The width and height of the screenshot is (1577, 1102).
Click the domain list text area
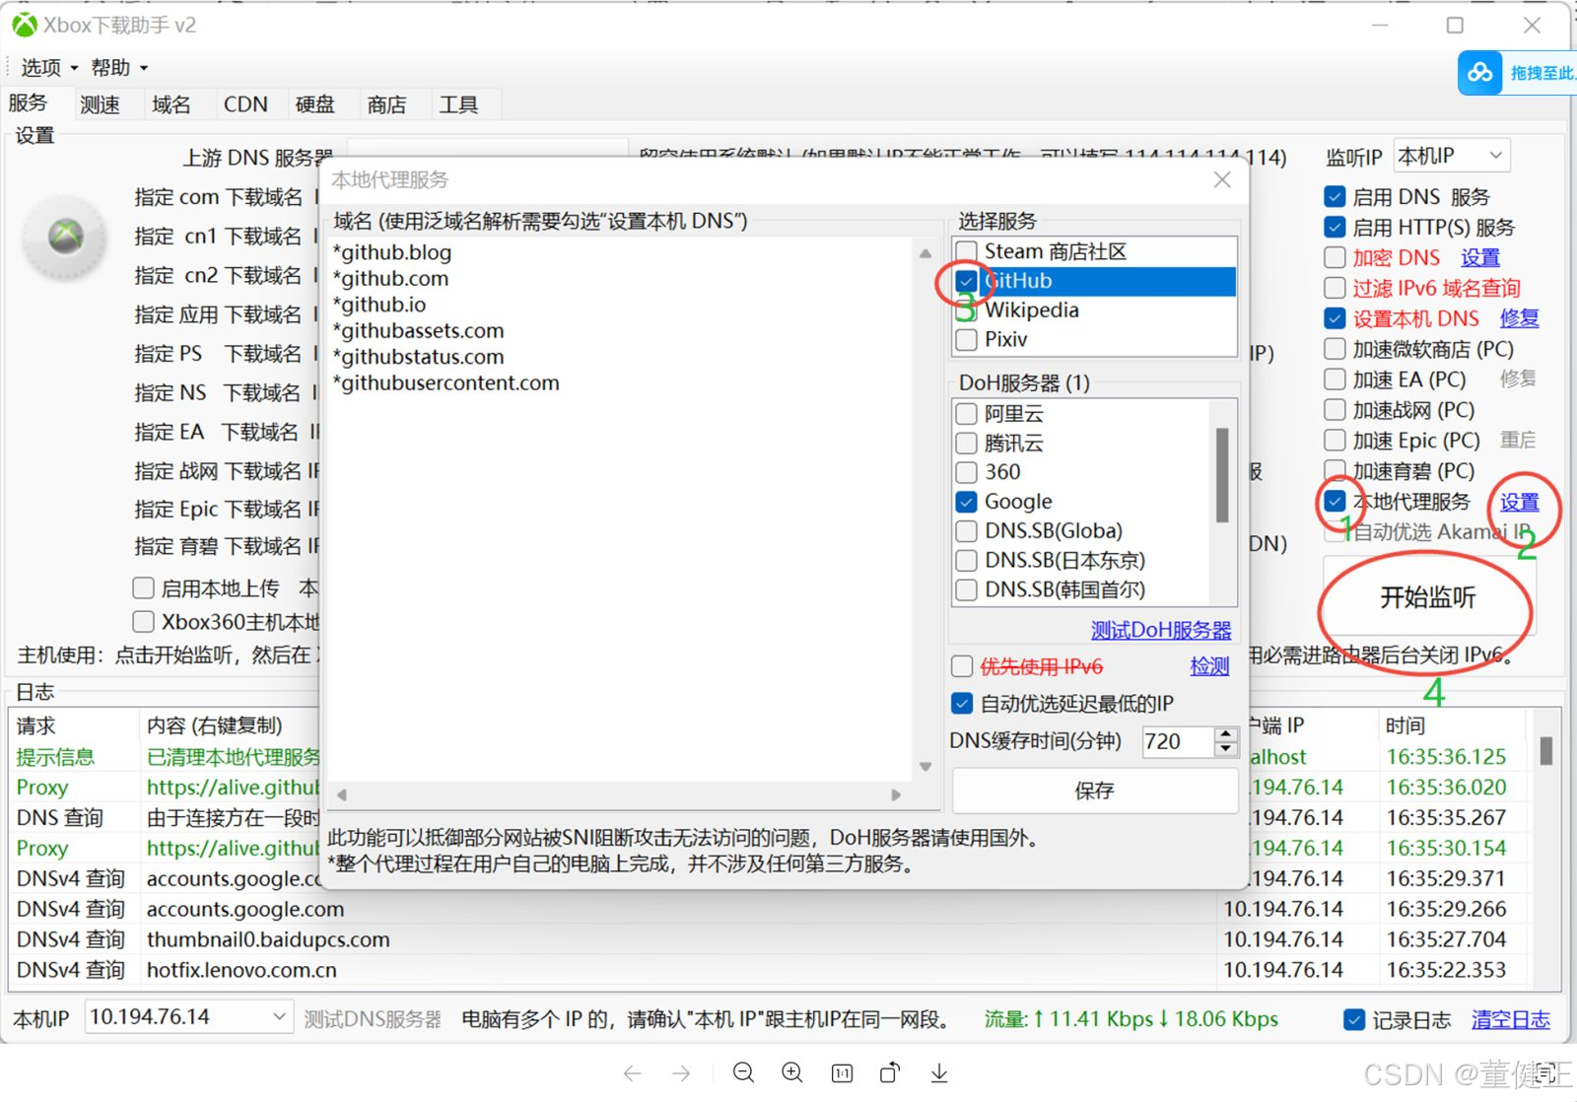[619, 508]
